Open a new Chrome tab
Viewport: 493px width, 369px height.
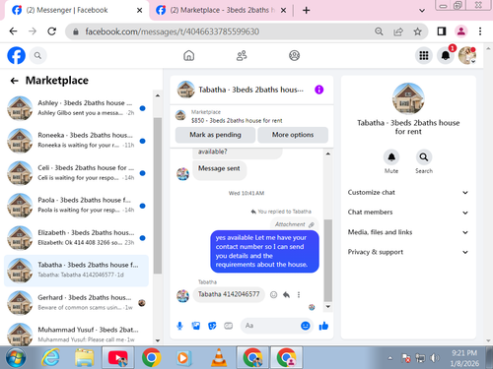tap(306, 10)
